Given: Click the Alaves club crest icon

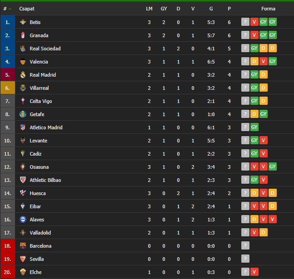Looking at the screenshot, I should pyautogui.click(x=23, y=220).
